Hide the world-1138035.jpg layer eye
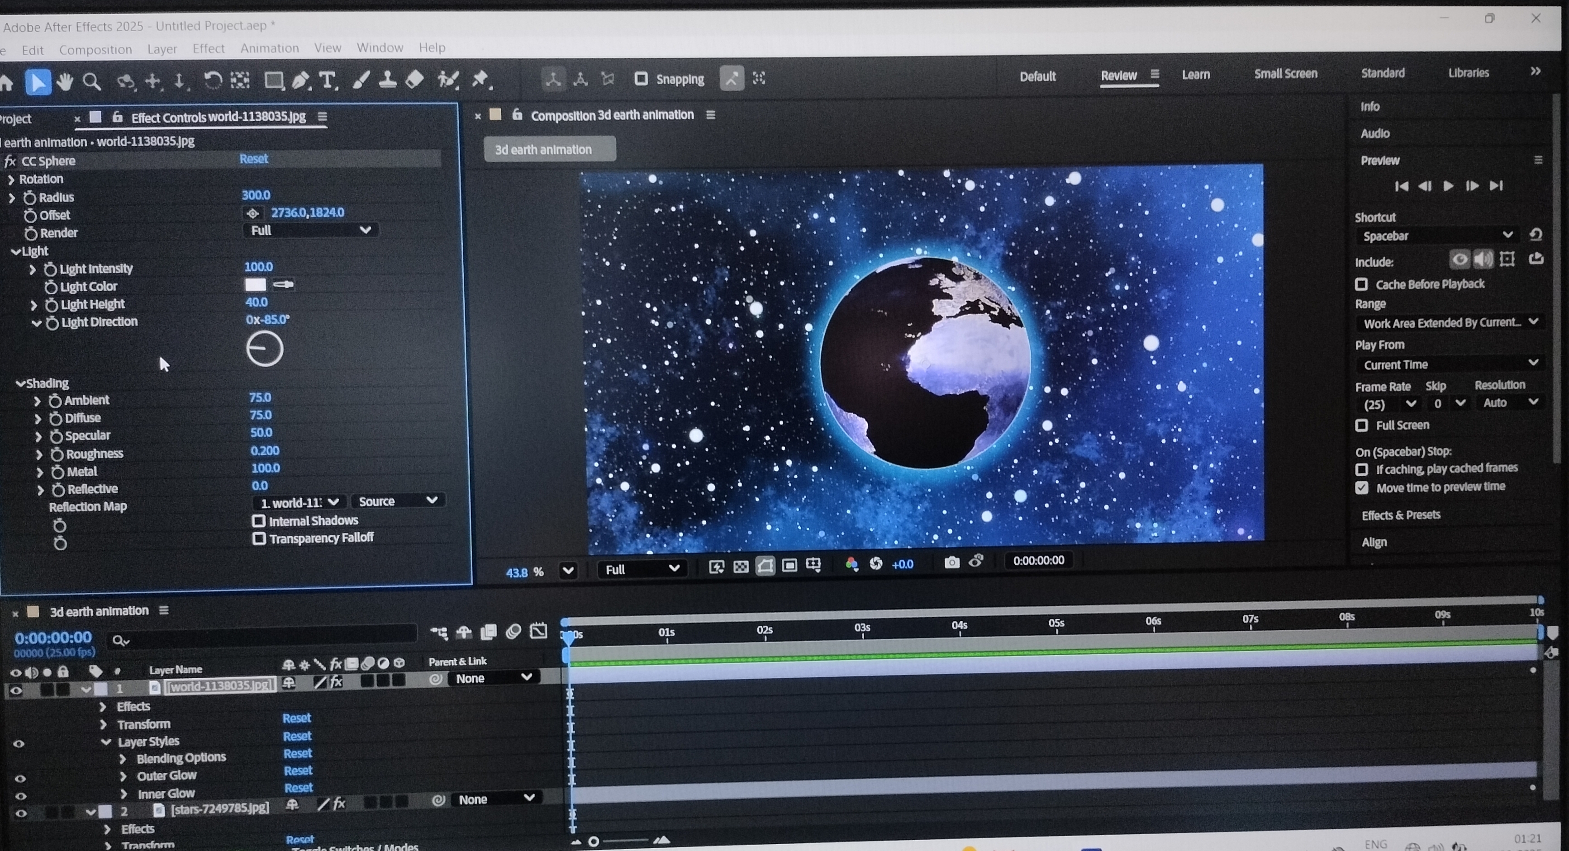The width and height of the screenshot is (1569, 851). point(16,690)
